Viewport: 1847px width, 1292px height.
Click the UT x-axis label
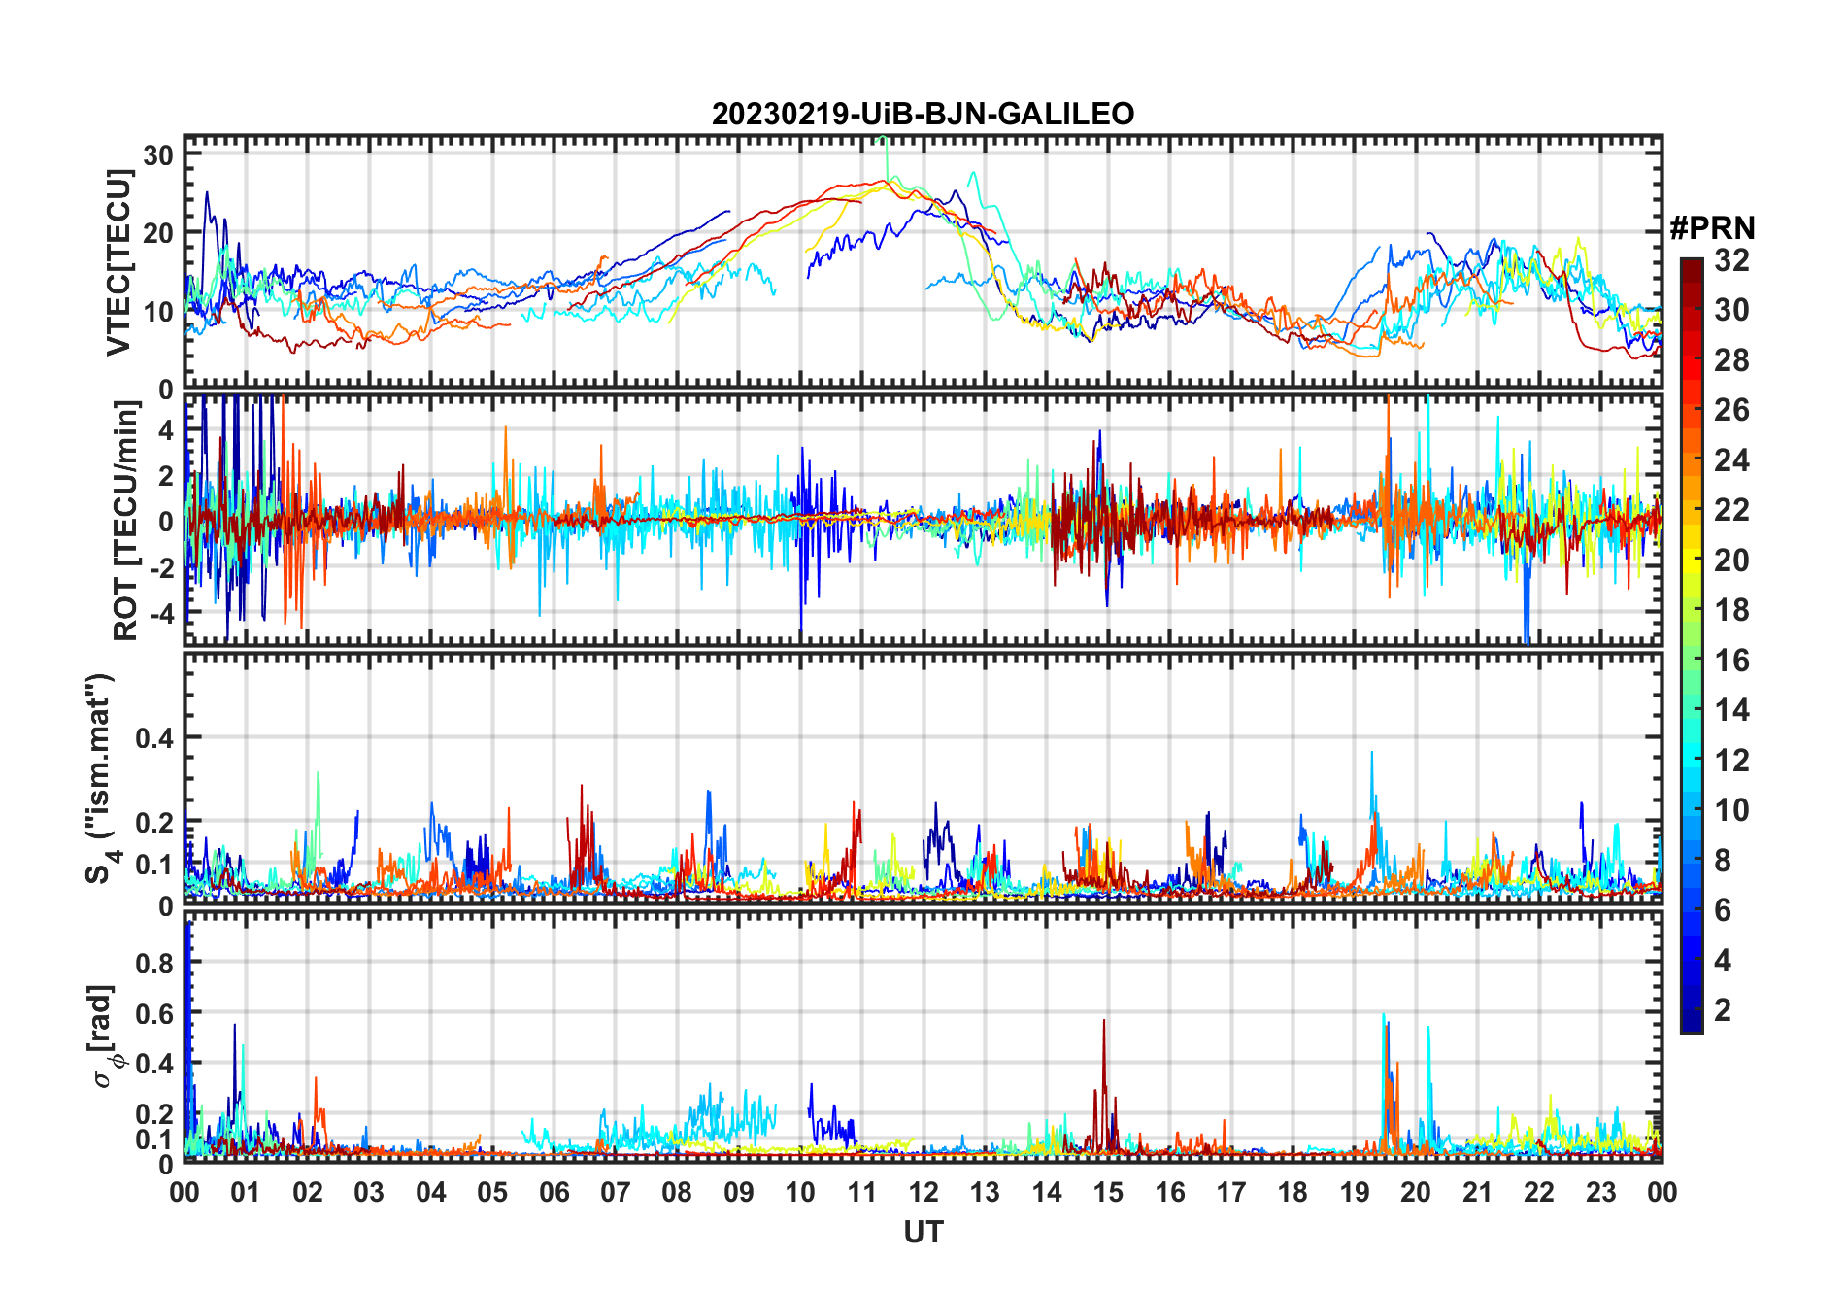(923, 1232)
